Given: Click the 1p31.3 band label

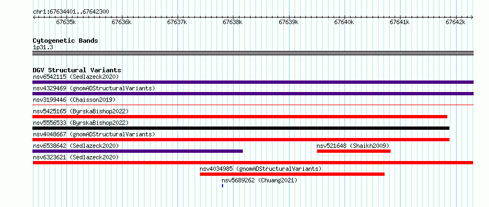Looking at the screenshot, I should pos(42,48).
